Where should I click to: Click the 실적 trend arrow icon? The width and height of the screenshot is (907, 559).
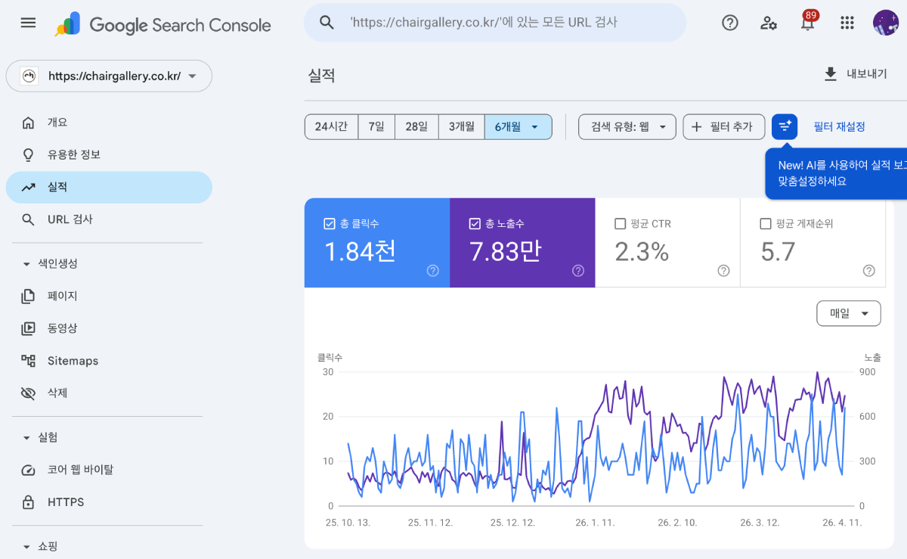click(x=28, y=188)
